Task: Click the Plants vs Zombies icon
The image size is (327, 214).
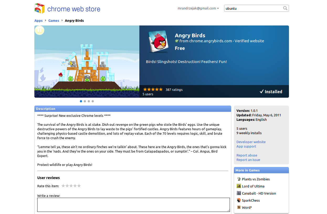Action: tap(239, 179)
